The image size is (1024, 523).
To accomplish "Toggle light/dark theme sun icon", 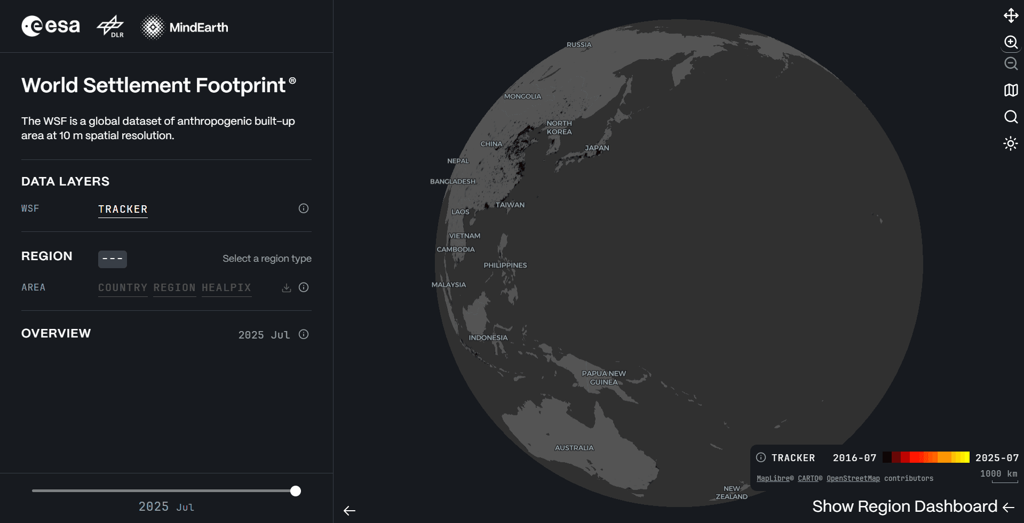I will (1011, 143).
